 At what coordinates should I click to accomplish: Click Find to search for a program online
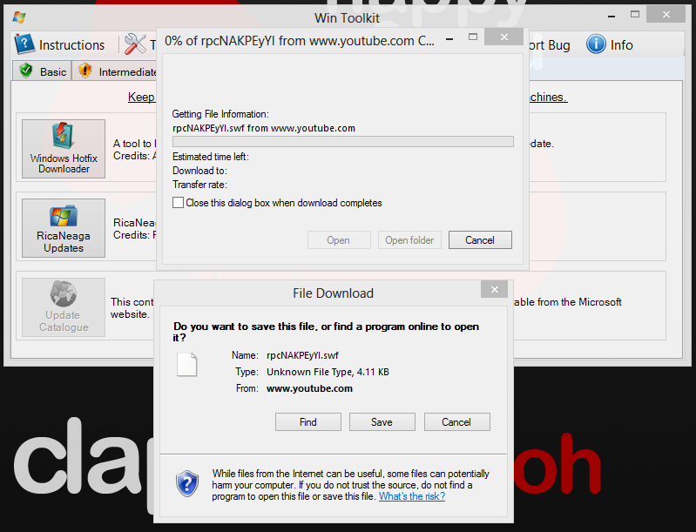[307, 421]
